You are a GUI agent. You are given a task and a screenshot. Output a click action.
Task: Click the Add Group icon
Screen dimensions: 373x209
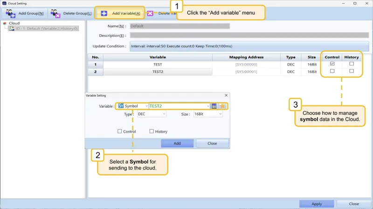(x=10, y=13)
